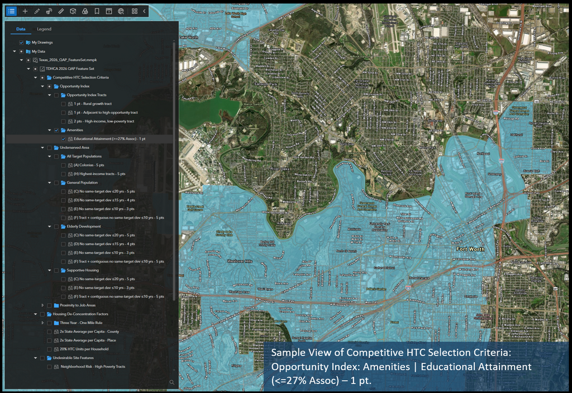Select the Data tab

[x=21, y=29]
